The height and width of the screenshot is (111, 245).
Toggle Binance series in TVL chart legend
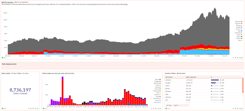(x=239, y=25)
